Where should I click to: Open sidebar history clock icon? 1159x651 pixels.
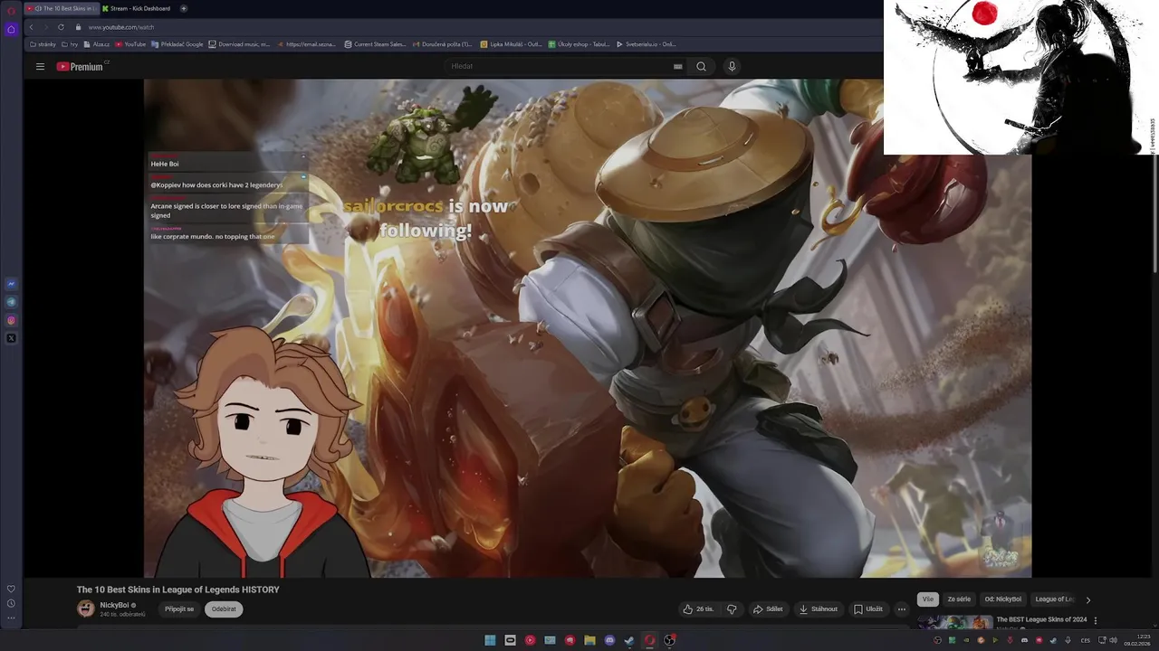(11, 603)
